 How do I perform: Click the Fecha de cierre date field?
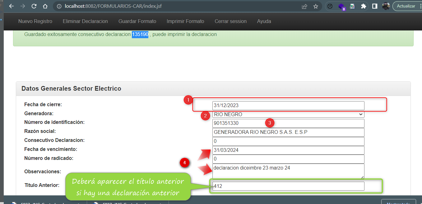pos(288,106)
